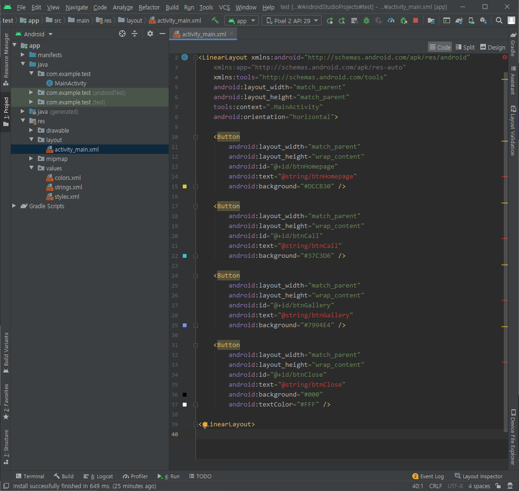519x491 pixels.
Task: Open the Gradle side panel
Action: coord(513,44)
